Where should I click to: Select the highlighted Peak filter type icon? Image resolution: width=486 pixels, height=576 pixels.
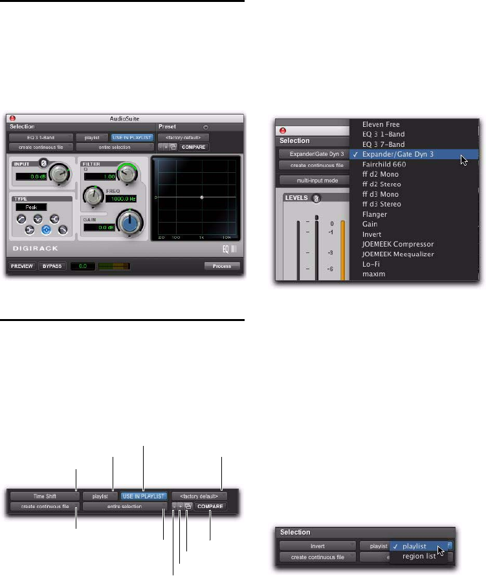(x=46, y=230)
